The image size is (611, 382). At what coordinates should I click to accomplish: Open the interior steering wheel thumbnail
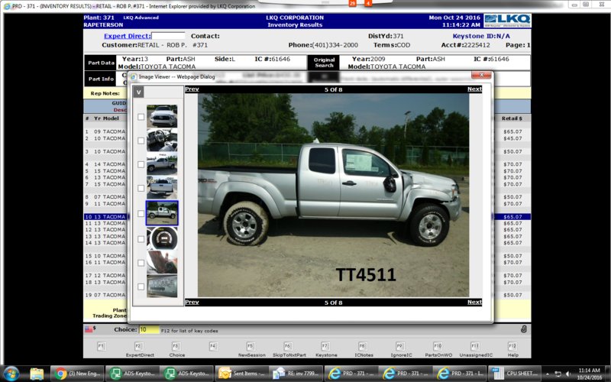point(162,140)
